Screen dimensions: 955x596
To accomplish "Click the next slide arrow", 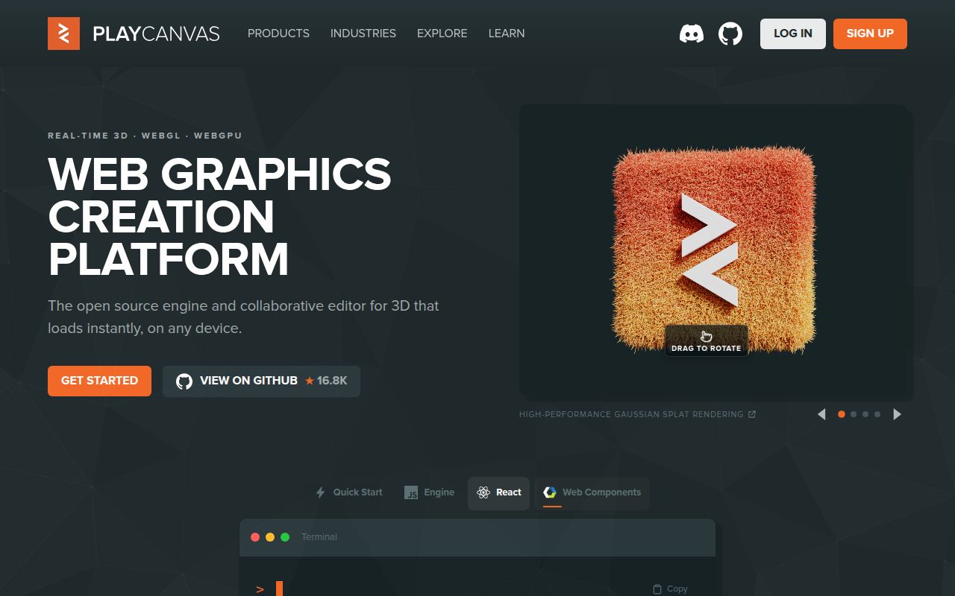I will tap(898, 414).
